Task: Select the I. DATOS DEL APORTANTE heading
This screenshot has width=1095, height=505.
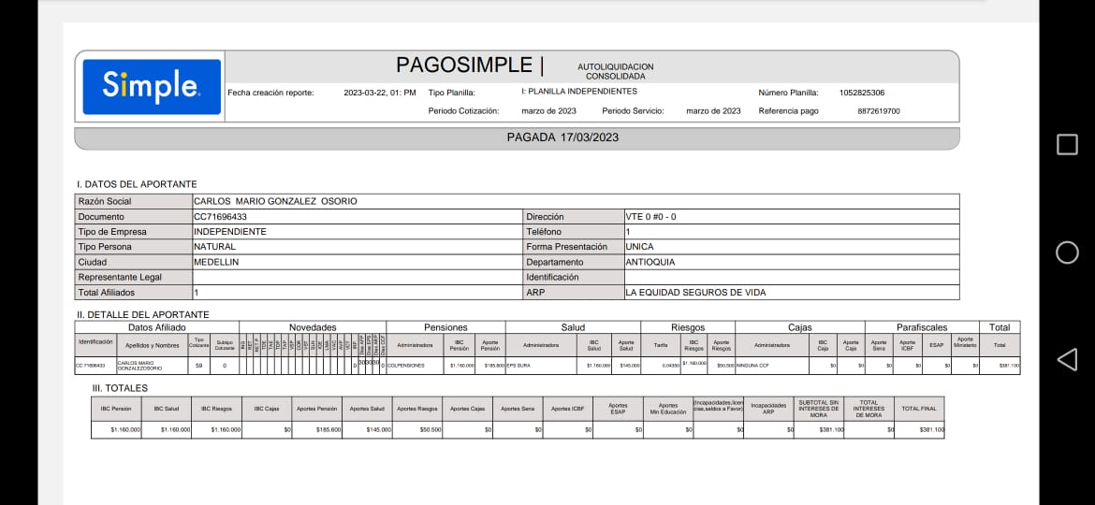Action: click(x=137, y=184)
